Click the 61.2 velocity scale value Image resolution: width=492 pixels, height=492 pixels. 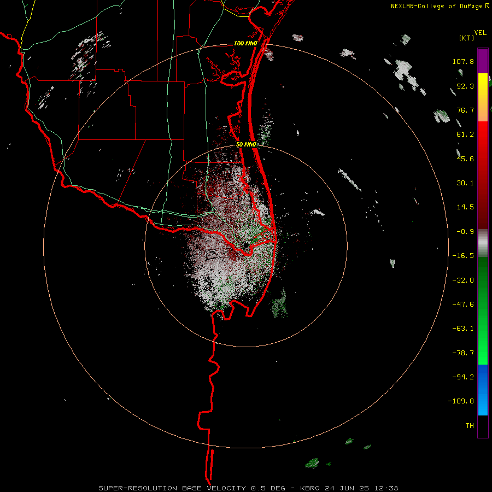pos(465,134)
